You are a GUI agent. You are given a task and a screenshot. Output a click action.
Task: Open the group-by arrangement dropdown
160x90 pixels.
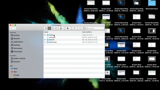[x=62, y=28]
